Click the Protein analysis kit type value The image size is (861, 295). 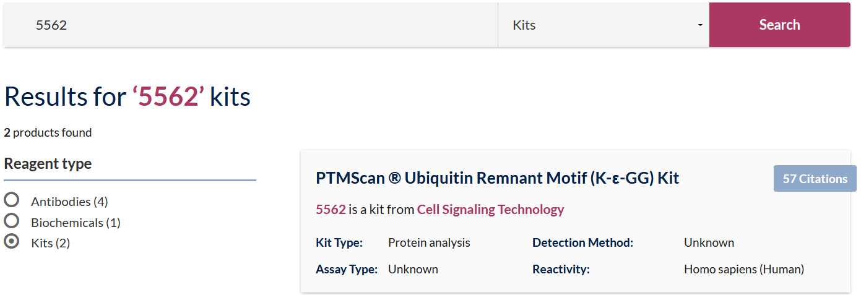429,243
